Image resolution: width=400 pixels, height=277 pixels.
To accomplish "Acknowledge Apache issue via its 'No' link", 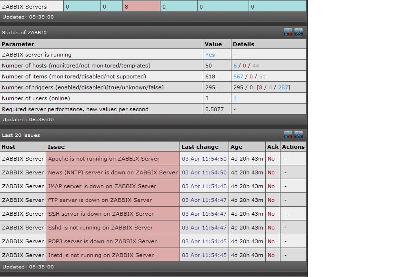I will [x=271, y=159].
